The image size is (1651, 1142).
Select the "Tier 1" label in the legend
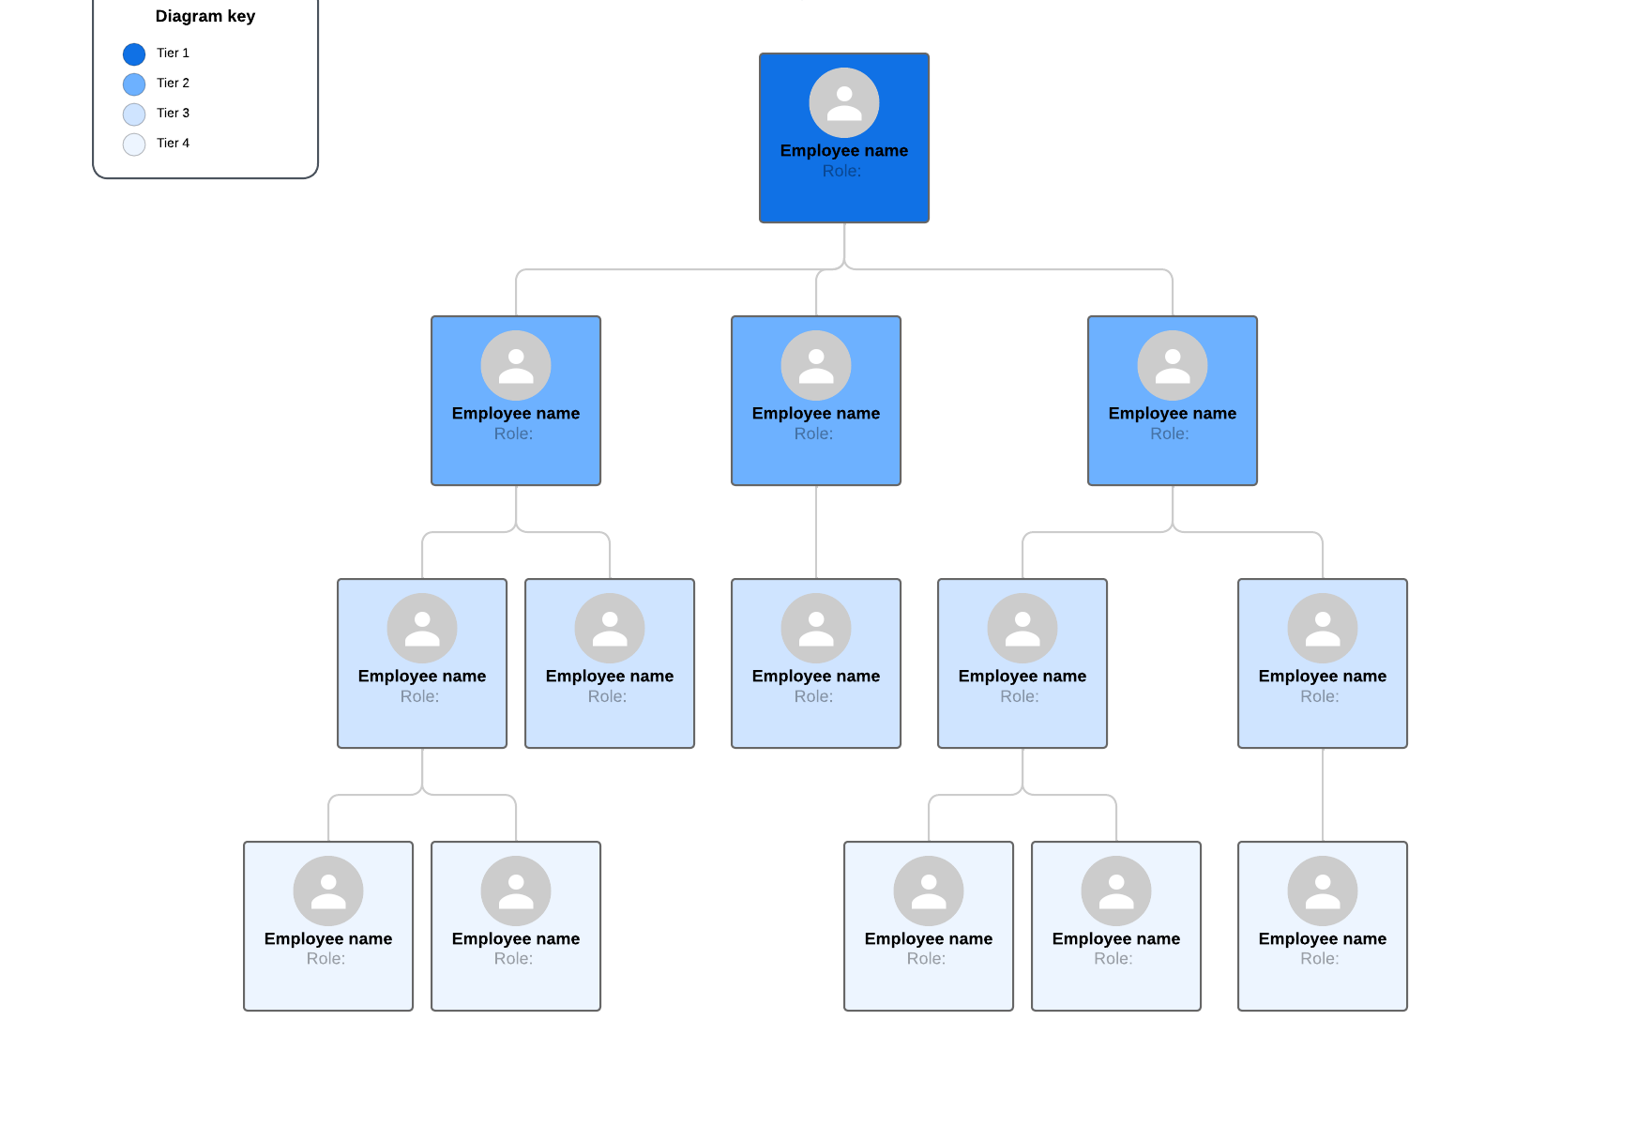[x=173, y=53]
